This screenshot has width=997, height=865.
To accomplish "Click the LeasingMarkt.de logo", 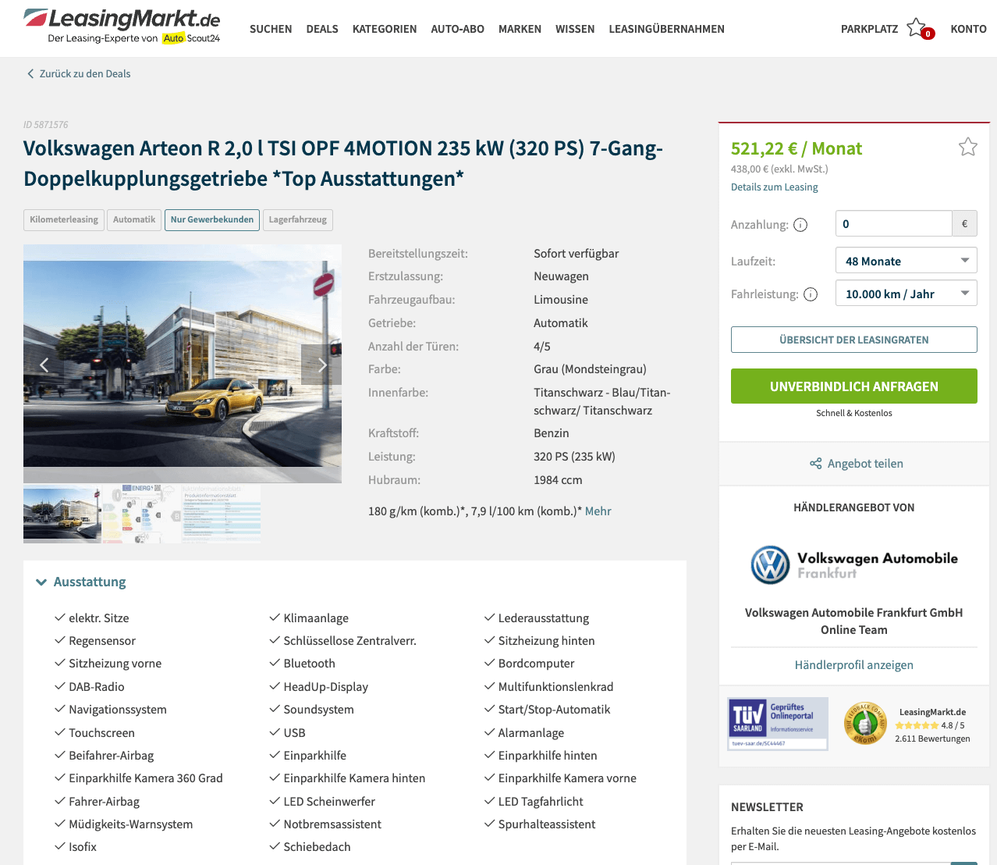I will pos(122,26).
